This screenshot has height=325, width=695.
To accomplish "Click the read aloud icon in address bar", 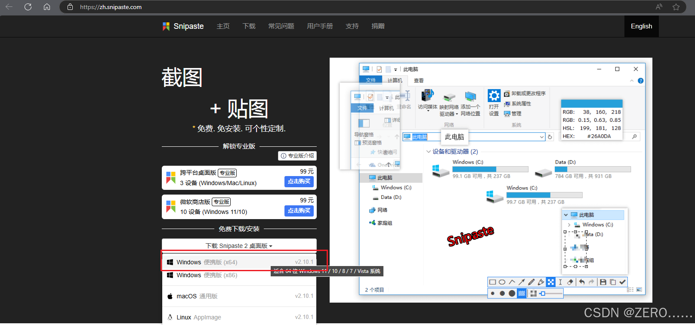I will pyautogui.click(x=659, y=7).
